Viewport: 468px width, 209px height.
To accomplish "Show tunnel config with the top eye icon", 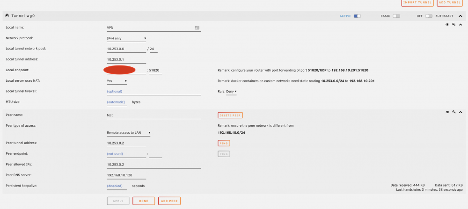I will [447, 25].
